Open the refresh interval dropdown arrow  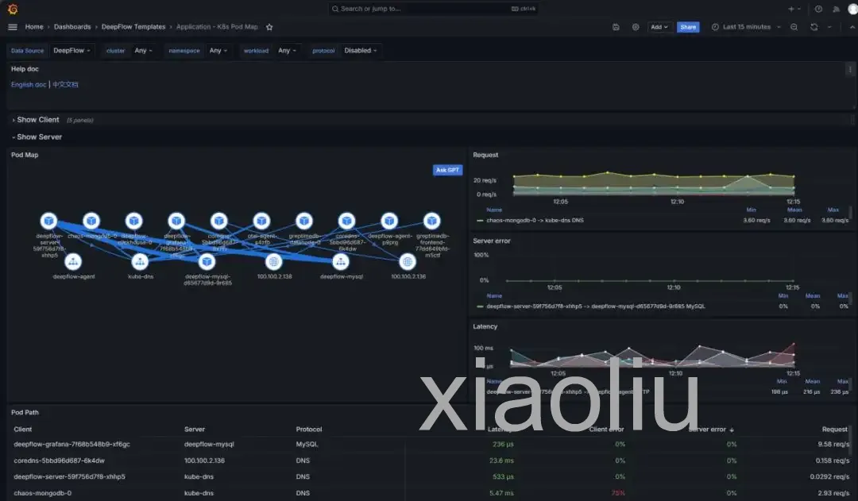point(829,27)
